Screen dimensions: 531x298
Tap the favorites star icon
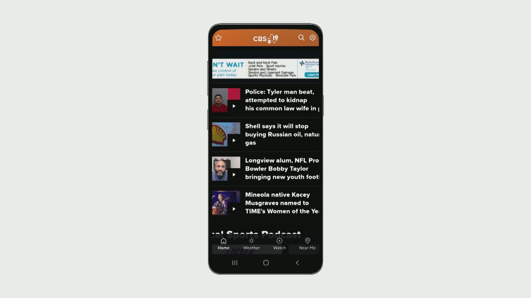218,38
